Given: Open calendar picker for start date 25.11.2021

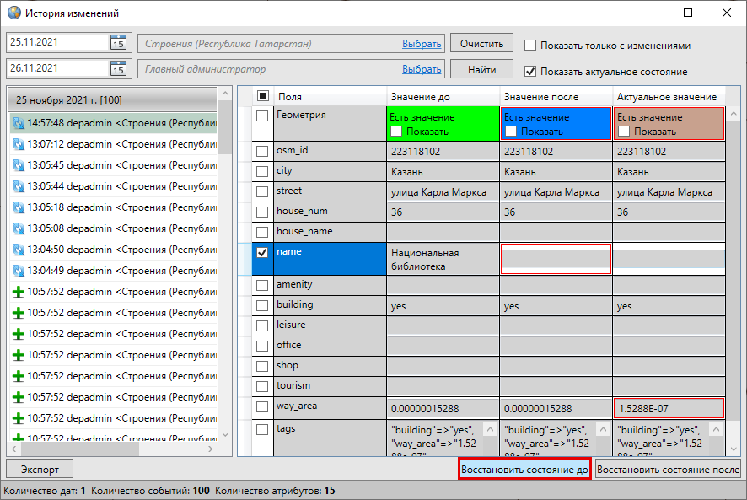Looking at the screenshot, I should 118,43.
